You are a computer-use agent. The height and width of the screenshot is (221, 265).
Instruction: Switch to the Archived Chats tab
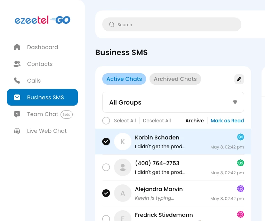(x=175, y=79)
